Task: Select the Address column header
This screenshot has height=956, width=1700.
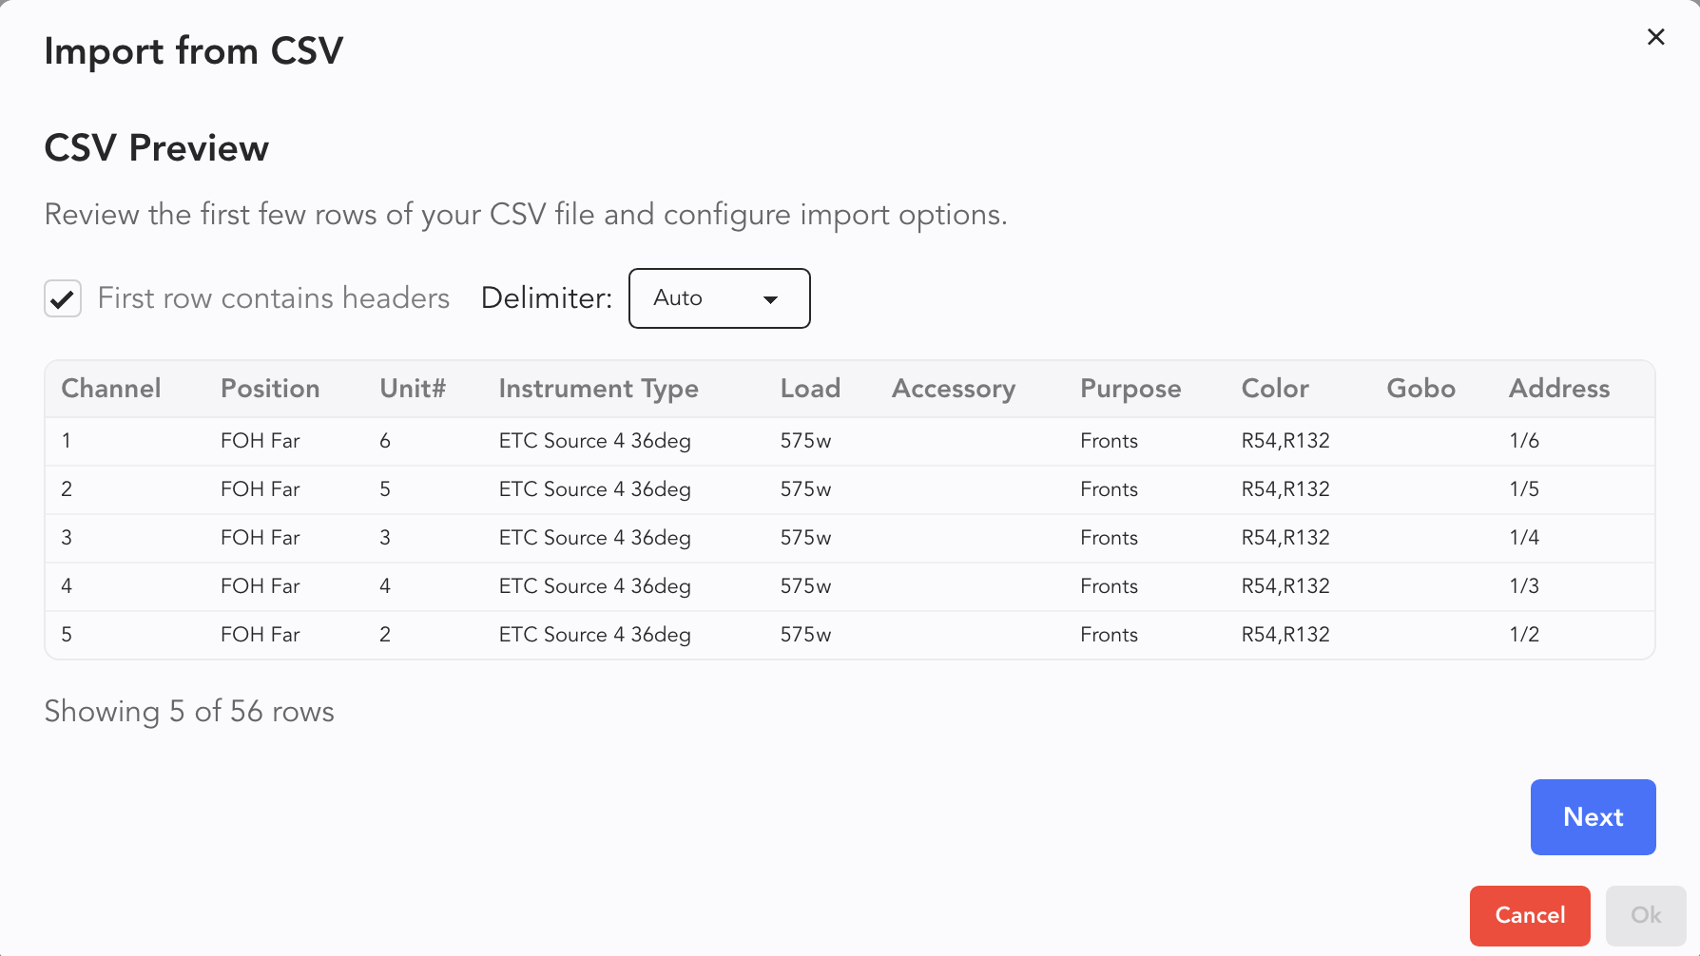Action: click(x=1559, y=389)
